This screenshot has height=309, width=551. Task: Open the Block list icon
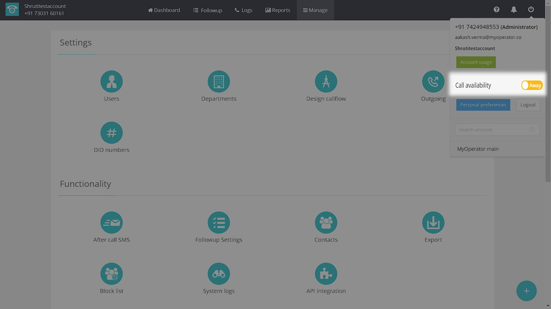pyautogui.click(x=111, y=274)
